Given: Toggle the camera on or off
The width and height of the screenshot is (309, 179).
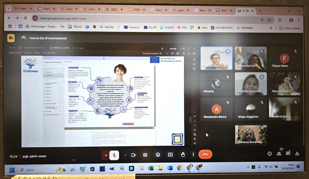Looking at the screenshot, I should tap(134, 155).
